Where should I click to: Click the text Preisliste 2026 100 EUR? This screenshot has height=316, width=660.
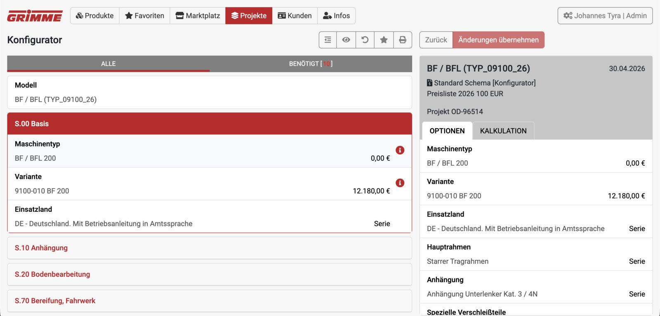(465, 94)
